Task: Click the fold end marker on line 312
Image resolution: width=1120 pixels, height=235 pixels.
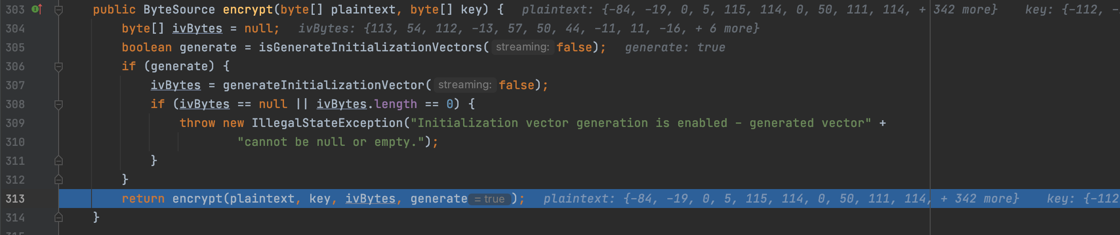Action: pyautogui.click(x=58, y=180)
